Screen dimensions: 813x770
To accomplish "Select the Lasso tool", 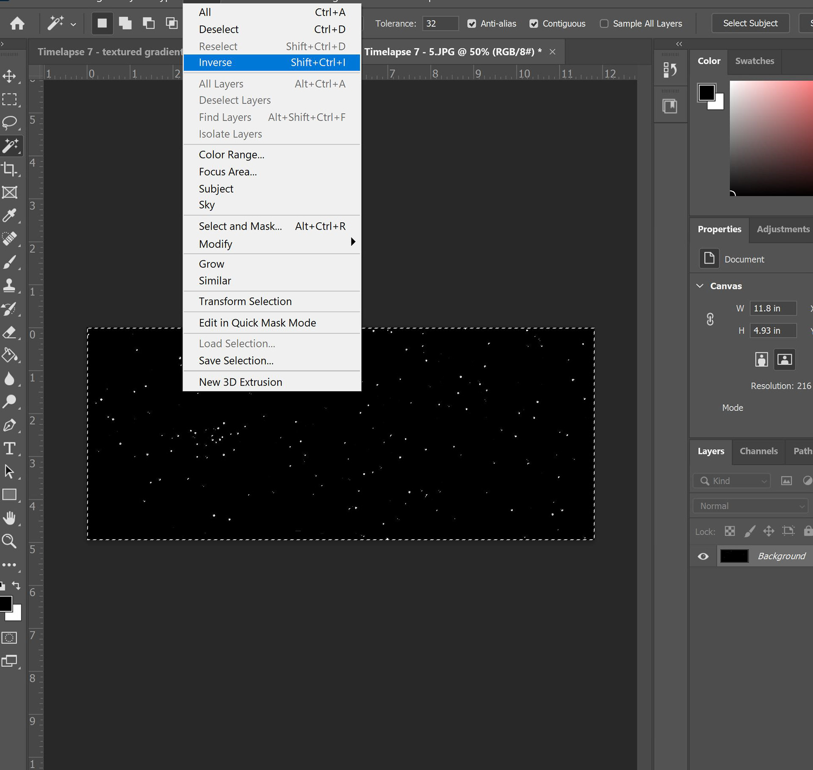I will pos(9,122).
